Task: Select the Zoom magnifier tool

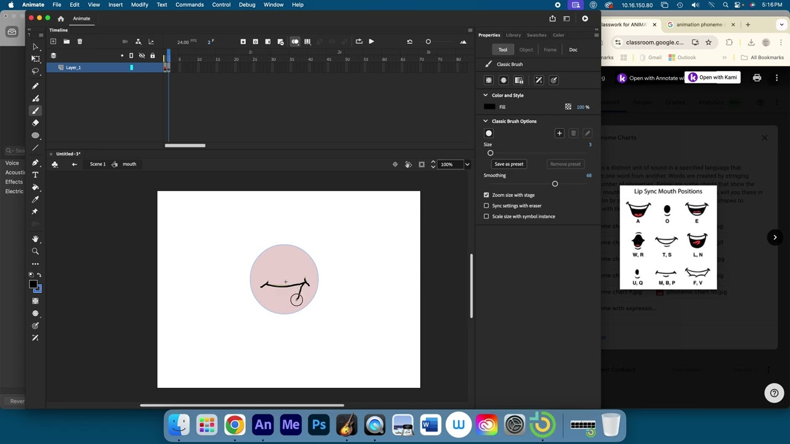Action: pyautogui.click(x=35, y=252)
